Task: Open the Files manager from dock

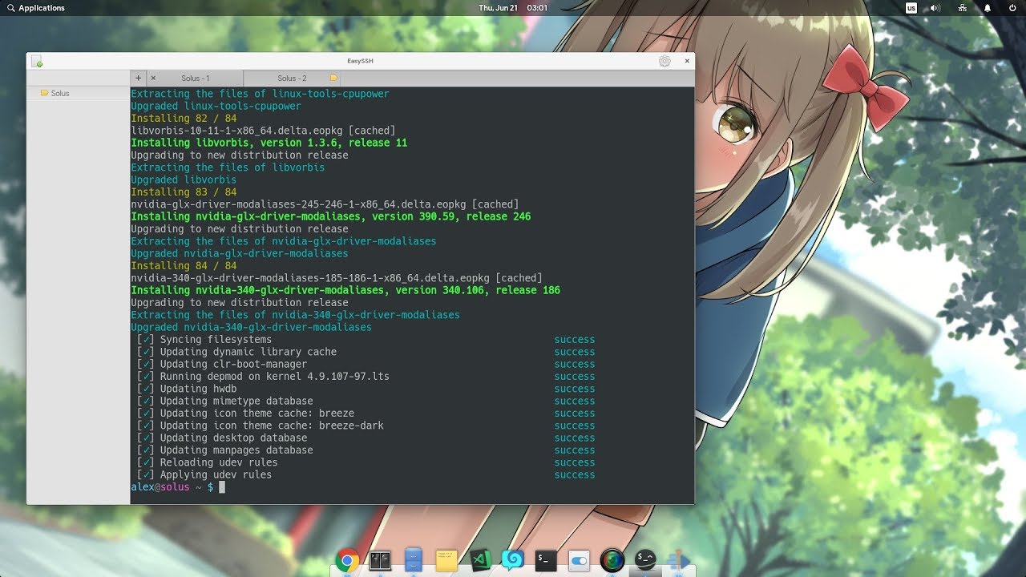Action: coord(414,560)
